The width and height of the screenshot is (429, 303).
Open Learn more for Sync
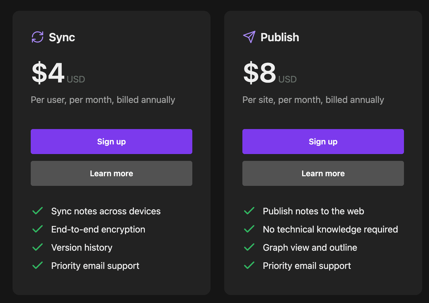112,173
